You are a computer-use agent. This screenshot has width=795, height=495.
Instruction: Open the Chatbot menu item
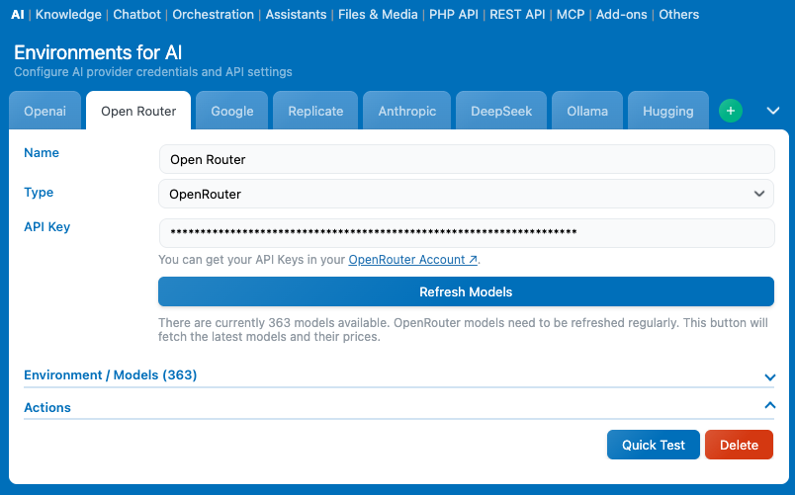pos(136,15)
